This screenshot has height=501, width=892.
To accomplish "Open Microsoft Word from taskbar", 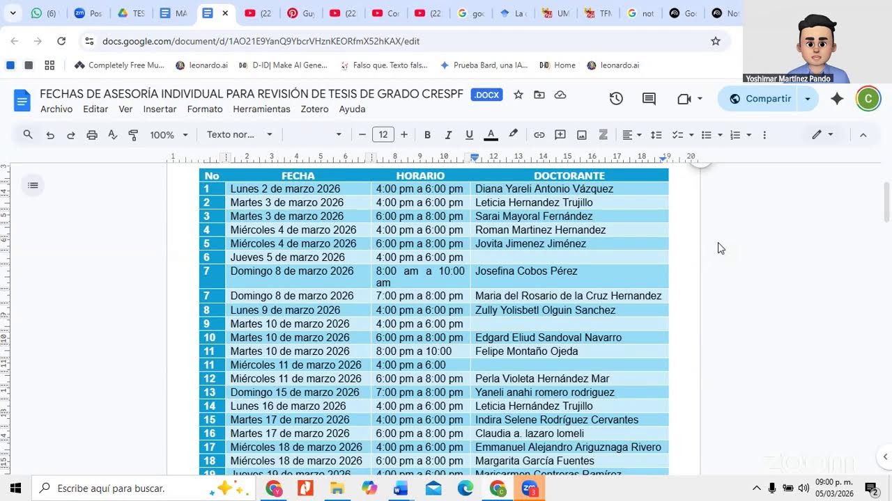I will (x=401, y=488).
